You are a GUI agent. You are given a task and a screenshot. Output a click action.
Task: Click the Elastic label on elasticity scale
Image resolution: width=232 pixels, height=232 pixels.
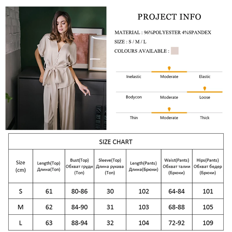point(205,77)
